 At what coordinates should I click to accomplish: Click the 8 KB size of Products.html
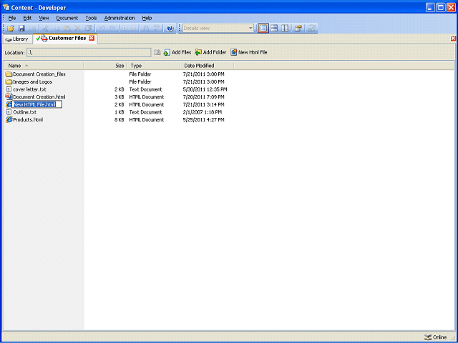pyautogui.click(x=120, y=119)
